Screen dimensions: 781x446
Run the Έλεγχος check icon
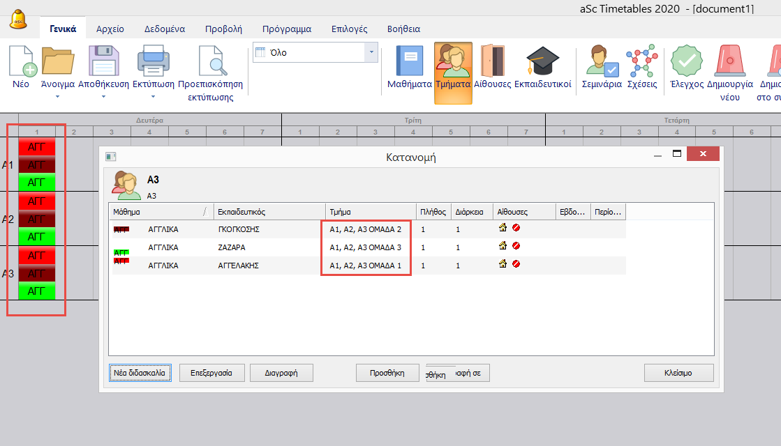point(686,63)
